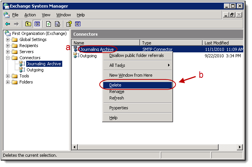Select Journaling Archive in the tree
The image size is (252, 167).
(x=44, y=64)
